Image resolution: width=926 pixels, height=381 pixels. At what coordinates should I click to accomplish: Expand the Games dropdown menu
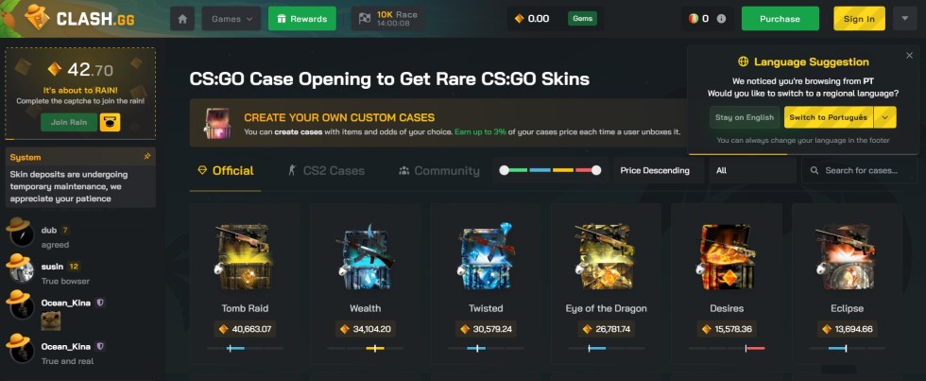(x=231, y=19)
